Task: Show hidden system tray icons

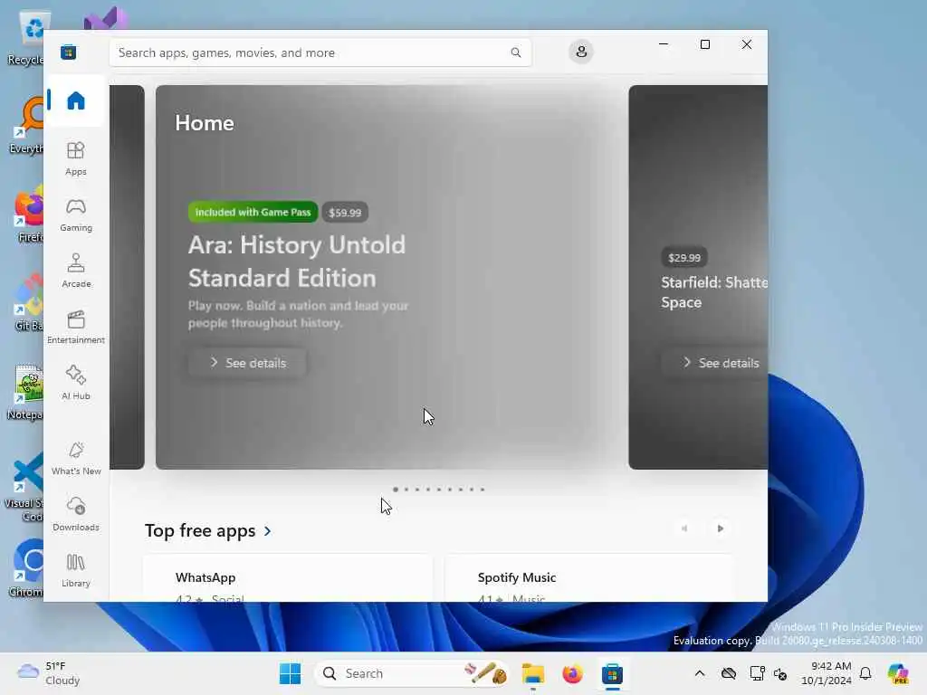Action: (700, 673)
